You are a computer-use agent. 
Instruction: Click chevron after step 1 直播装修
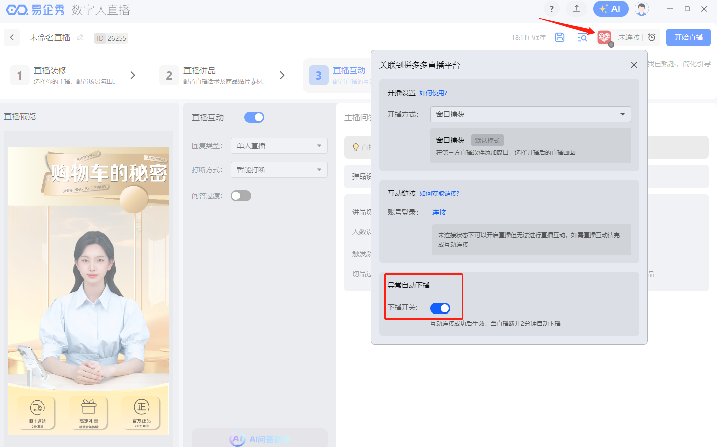tap(133, 75)
